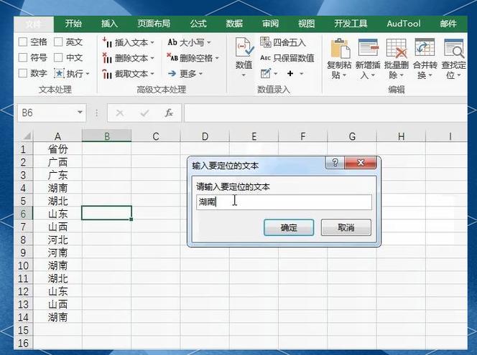Click the 复制粘贴 clipboard icon
Viewport: 477px width, 355px height.
340,49
